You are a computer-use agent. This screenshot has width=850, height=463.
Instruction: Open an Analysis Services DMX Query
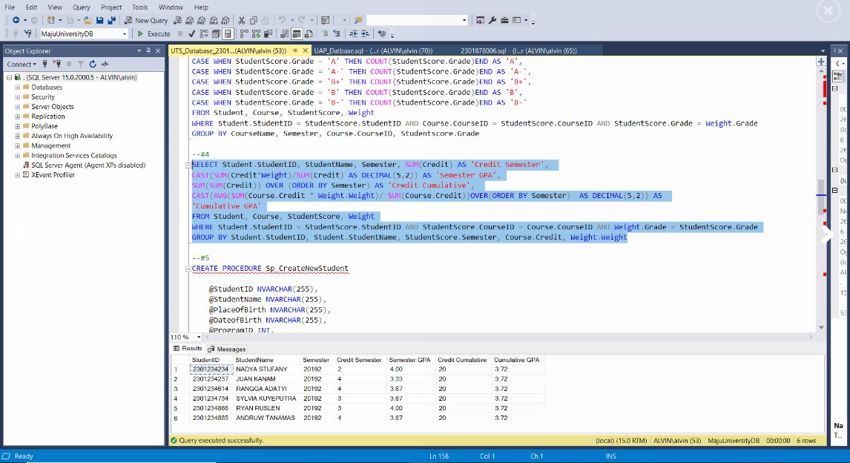coord(202,21)
